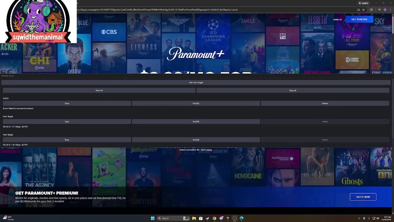Screen dimensions: 394x222
Task: Open the purple Chrome profile avatar
Action: (385, 10)
